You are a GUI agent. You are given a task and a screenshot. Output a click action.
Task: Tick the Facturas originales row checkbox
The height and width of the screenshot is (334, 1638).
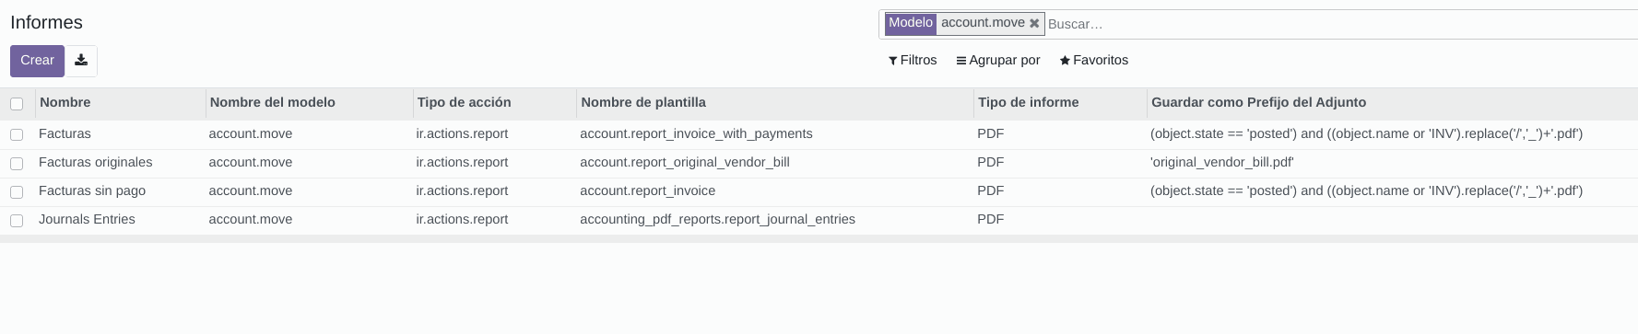coord(17,164)
